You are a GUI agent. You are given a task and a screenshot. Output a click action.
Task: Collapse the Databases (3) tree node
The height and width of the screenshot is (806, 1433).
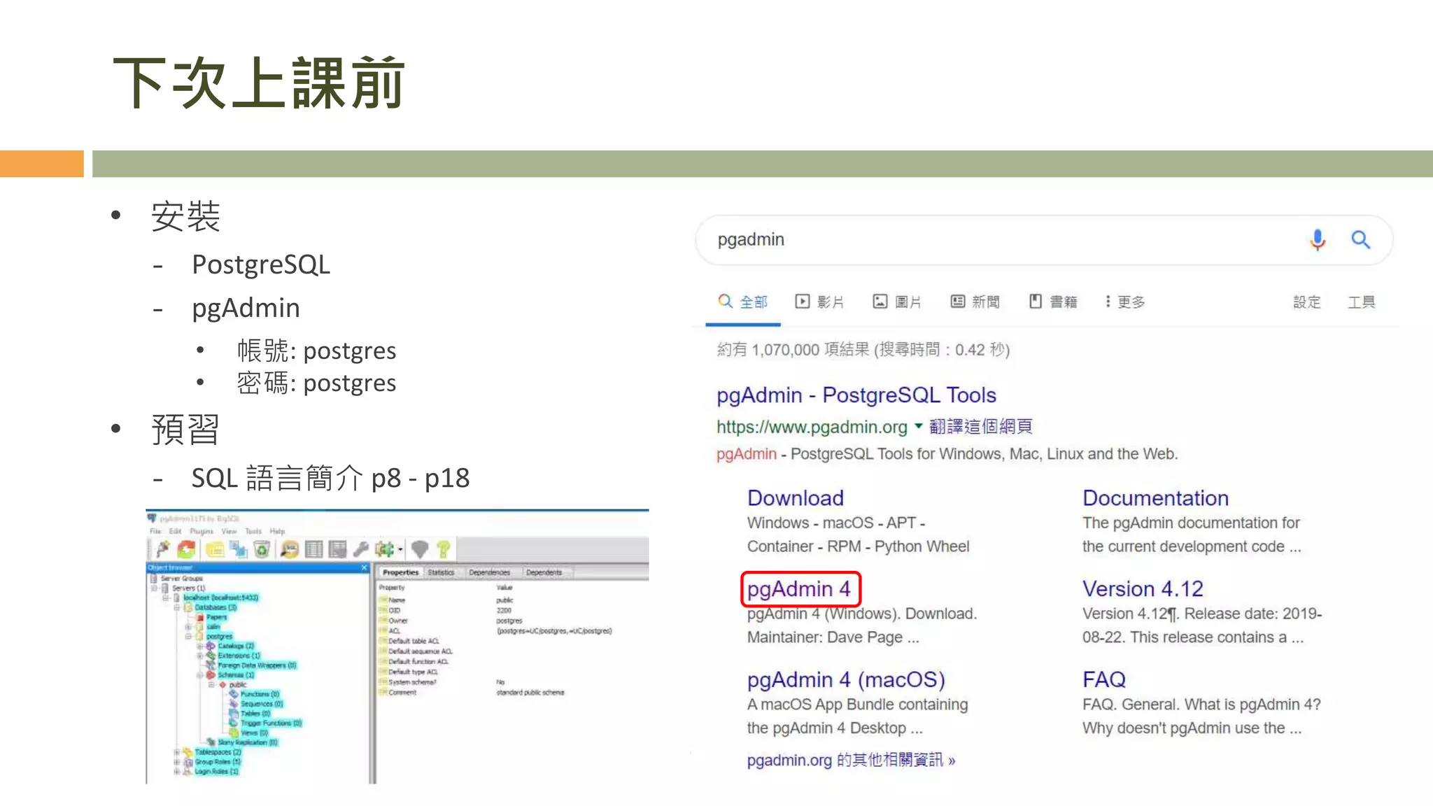[x=177, y=607]
